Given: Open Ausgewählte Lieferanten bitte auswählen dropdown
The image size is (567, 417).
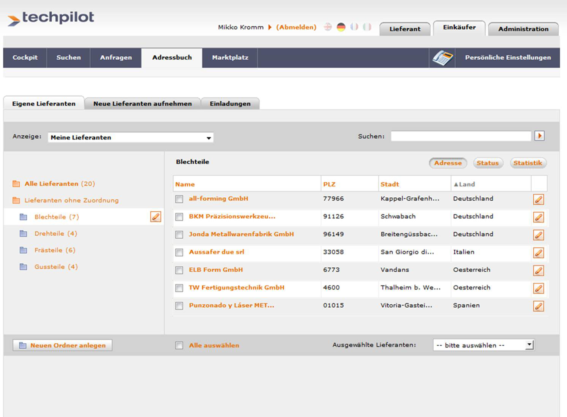Looking at the screenshot, I should point(484,345).
